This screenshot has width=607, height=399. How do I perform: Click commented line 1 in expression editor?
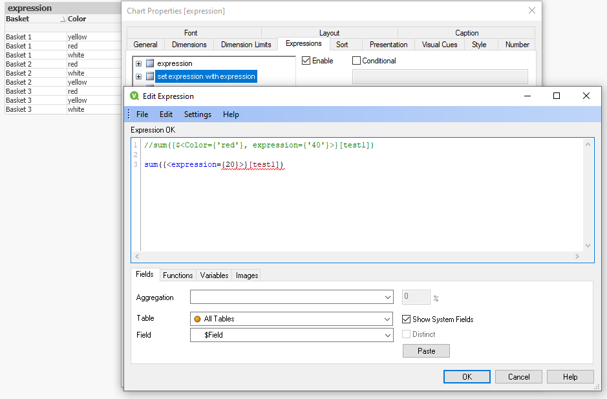(x=259, y=146)
